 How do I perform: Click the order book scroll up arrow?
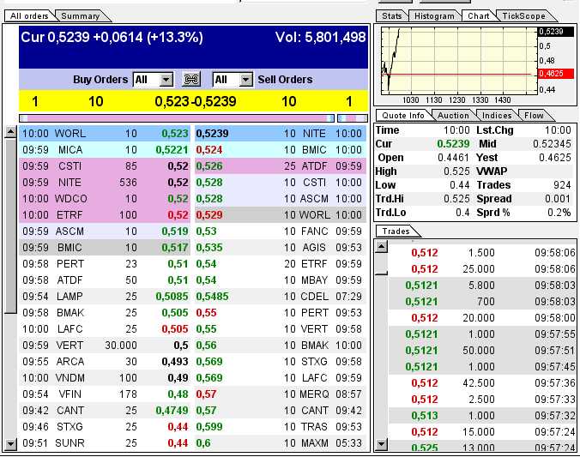click(x=11, y=132)
